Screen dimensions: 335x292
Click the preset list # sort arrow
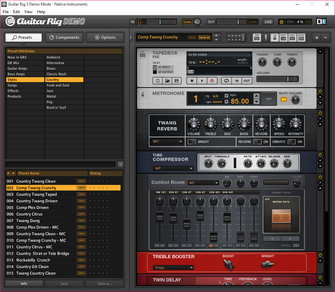pos(13,173)
